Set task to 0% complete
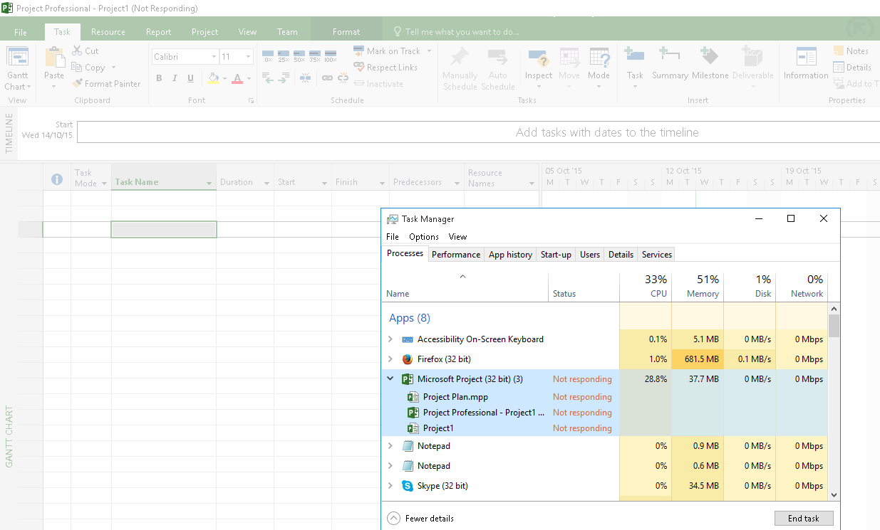The image size is (880, 530). tap(268, 56)
